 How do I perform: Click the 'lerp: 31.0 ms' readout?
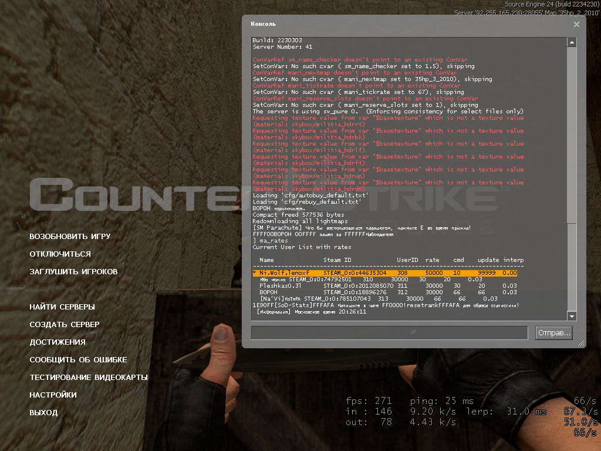tap(507, 412)
